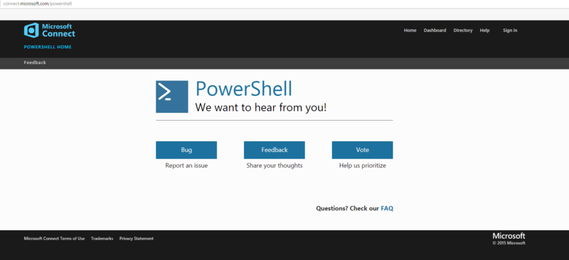Open the Dashboard menu item
Viewport: 569px width, 260px height.
(435, 31)
